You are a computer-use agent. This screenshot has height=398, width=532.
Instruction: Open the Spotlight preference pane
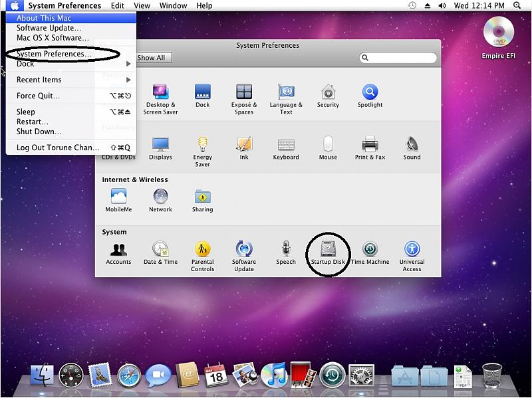[370, 92]
